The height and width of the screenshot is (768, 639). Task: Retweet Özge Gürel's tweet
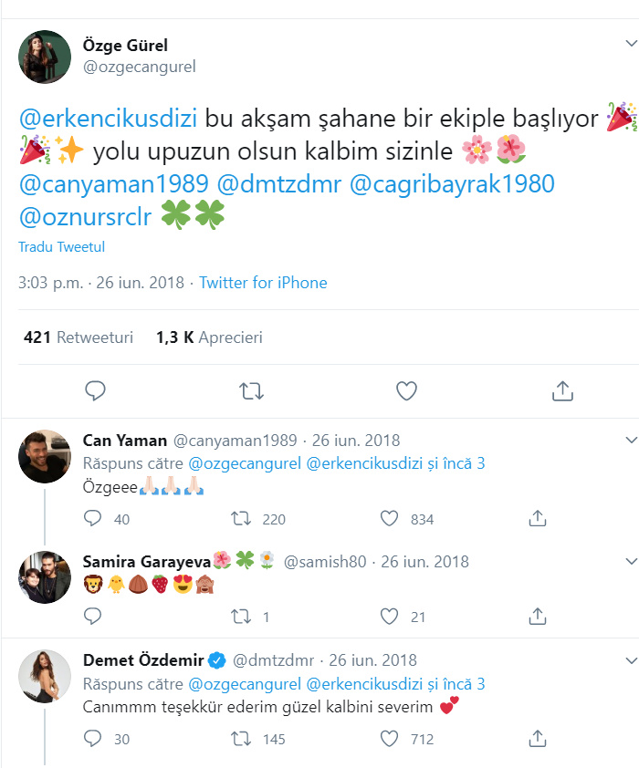tap(250, 390)
